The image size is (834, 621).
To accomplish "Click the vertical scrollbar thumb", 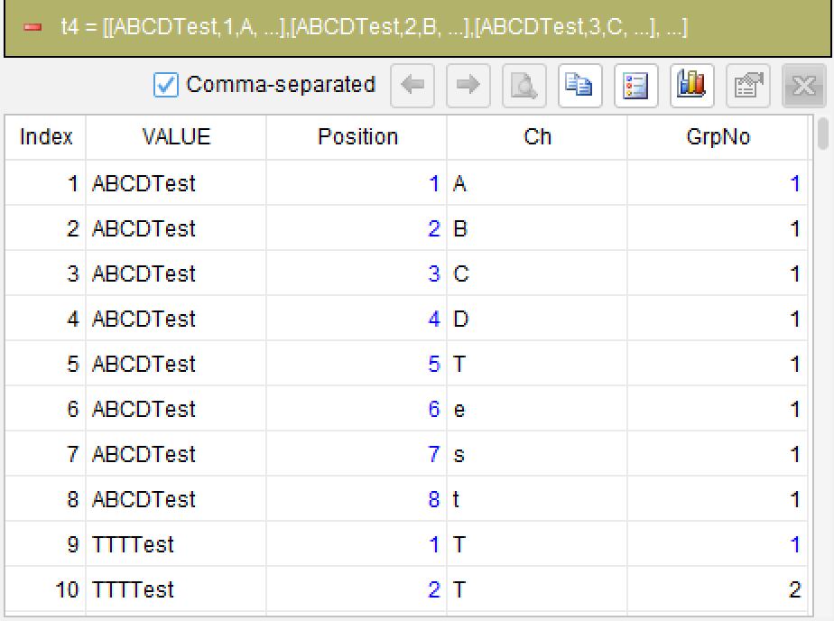I will pyautogui.click(x=823, y=134).
